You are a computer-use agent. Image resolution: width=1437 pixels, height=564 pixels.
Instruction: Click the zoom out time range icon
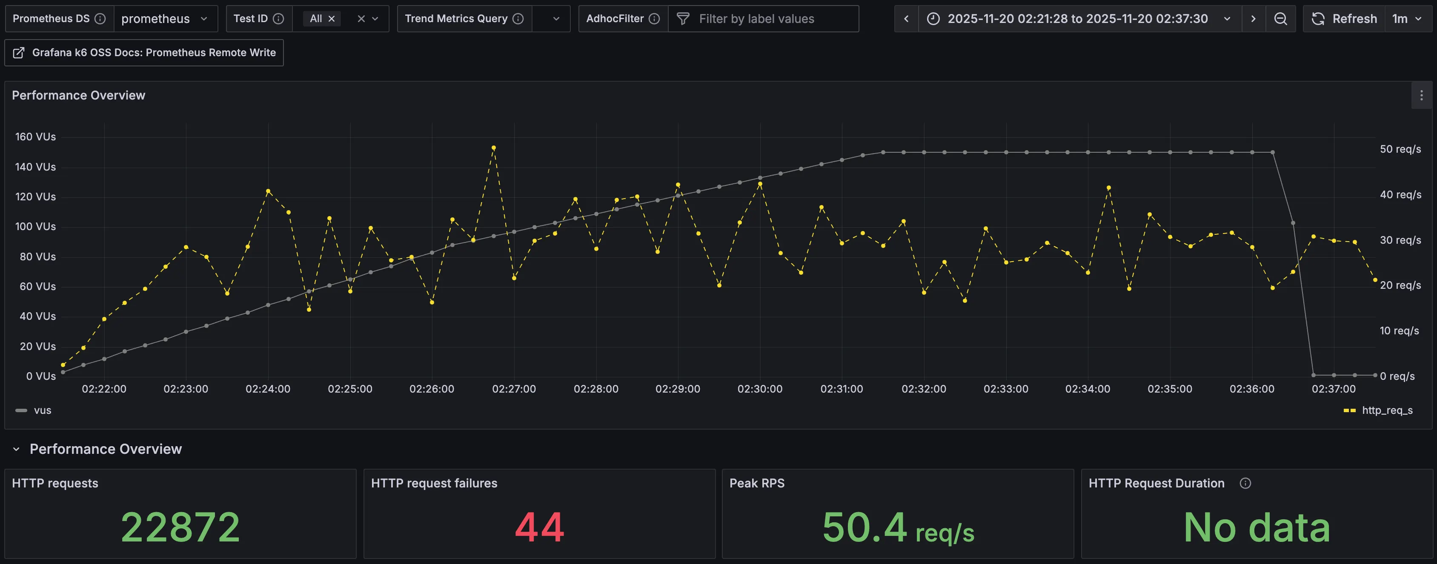point(1280,19)
